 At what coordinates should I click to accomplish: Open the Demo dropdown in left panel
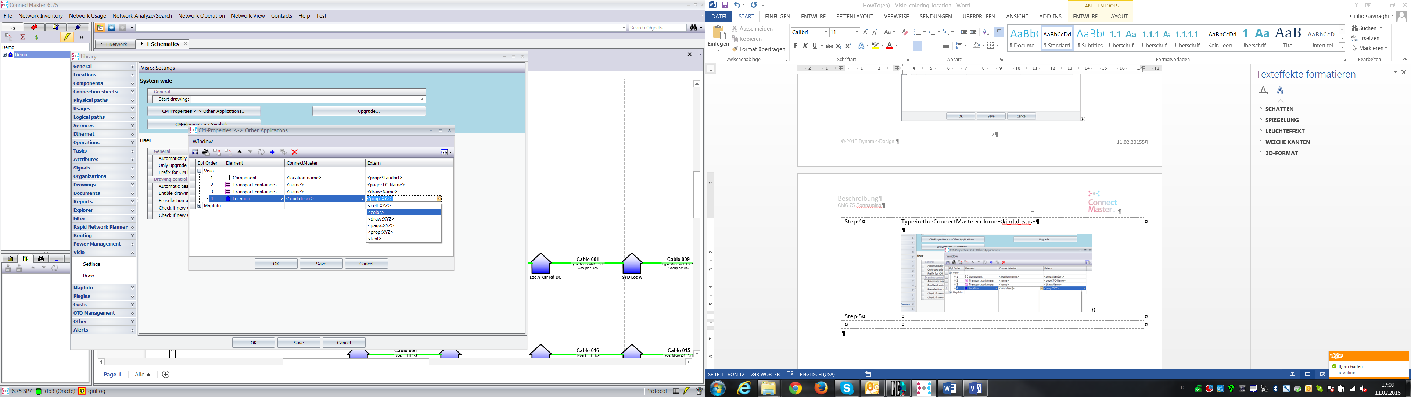coord(87,48)
